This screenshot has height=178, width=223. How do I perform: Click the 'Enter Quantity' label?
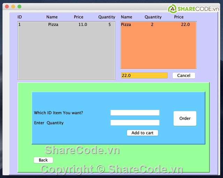tap(49, 123)
